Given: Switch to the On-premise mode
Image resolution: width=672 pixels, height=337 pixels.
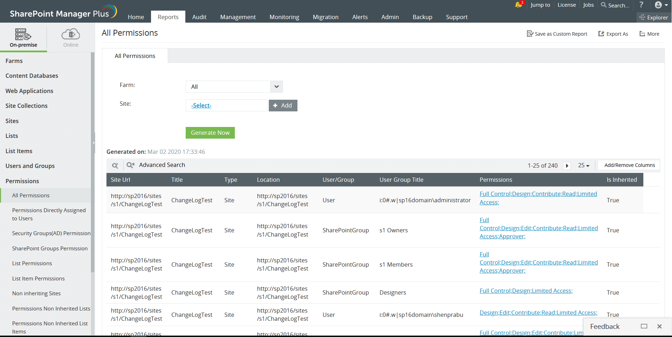Looking at the screenshot, I should pos(23,37).
